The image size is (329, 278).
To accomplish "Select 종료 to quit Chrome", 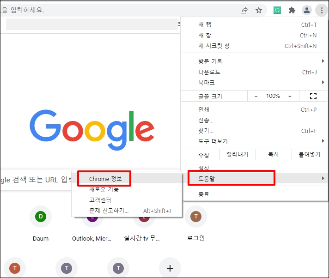I will click(254, 194).
